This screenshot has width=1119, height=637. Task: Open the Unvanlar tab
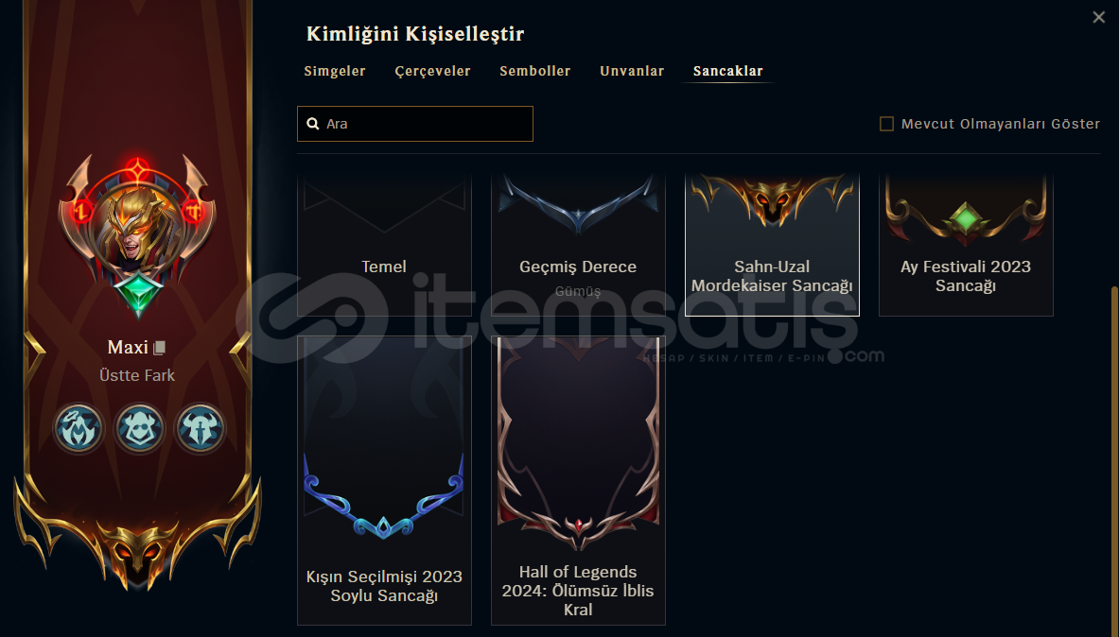point(632,71)
